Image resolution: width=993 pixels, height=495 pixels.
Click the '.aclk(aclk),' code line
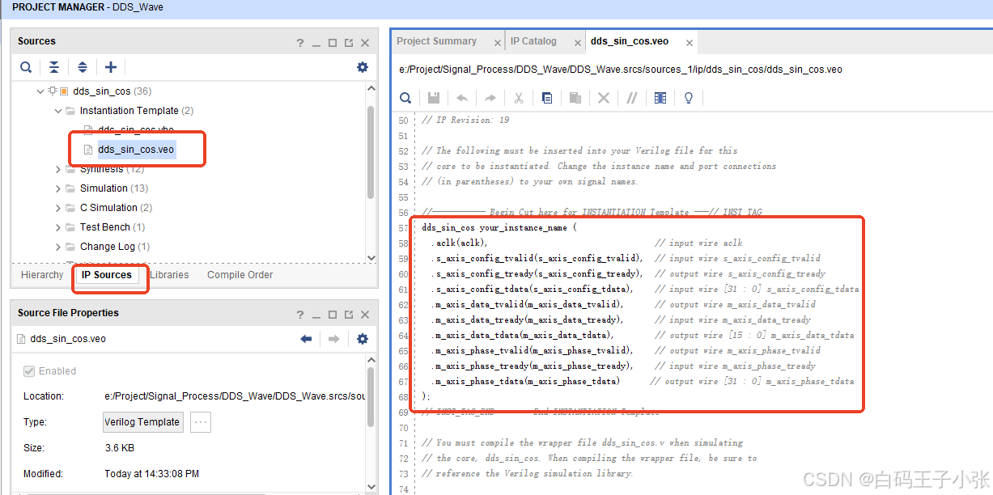[x=460, y=243]
